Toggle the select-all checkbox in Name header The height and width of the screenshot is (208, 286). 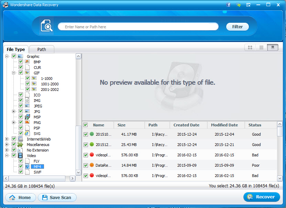[85, 125]
